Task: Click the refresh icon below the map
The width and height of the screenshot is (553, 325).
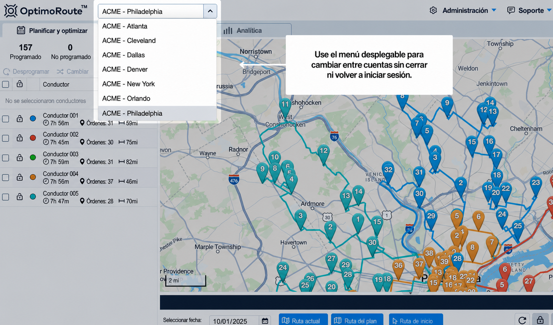Action: pos(522,320)
